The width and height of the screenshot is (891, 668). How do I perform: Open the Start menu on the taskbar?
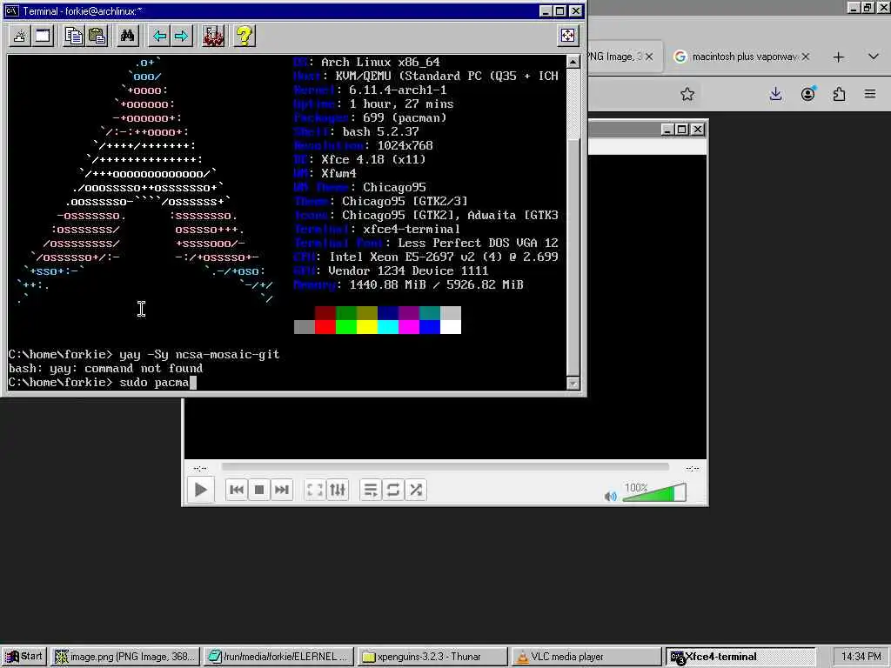[x=24, y=657]
